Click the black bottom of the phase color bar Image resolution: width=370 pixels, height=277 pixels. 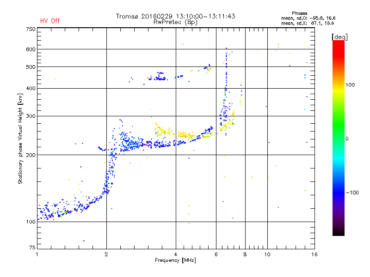coord(339,232)
